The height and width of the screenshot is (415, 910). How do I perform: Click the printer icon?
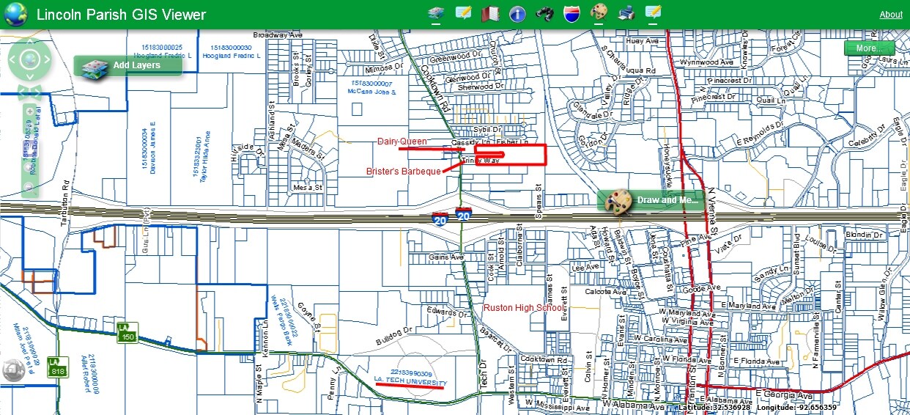click(x=626, y=13)
